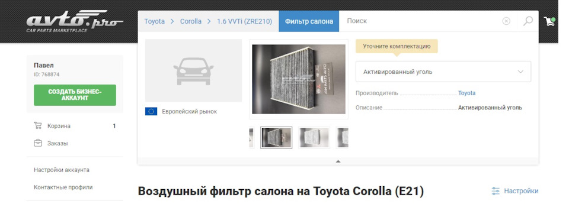Click the ID: 768874 text
This screenshot has height=214, width=569.
coord(46,74)
